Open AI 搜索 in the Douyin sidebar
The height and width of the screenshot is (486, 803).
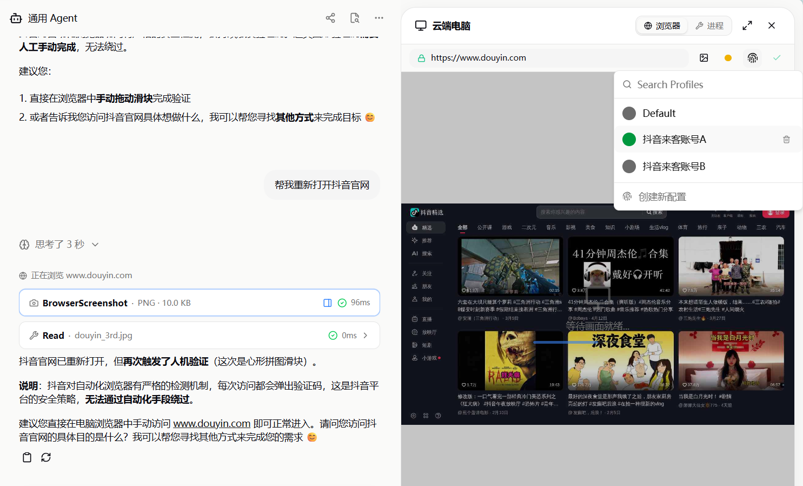(422, 253)
